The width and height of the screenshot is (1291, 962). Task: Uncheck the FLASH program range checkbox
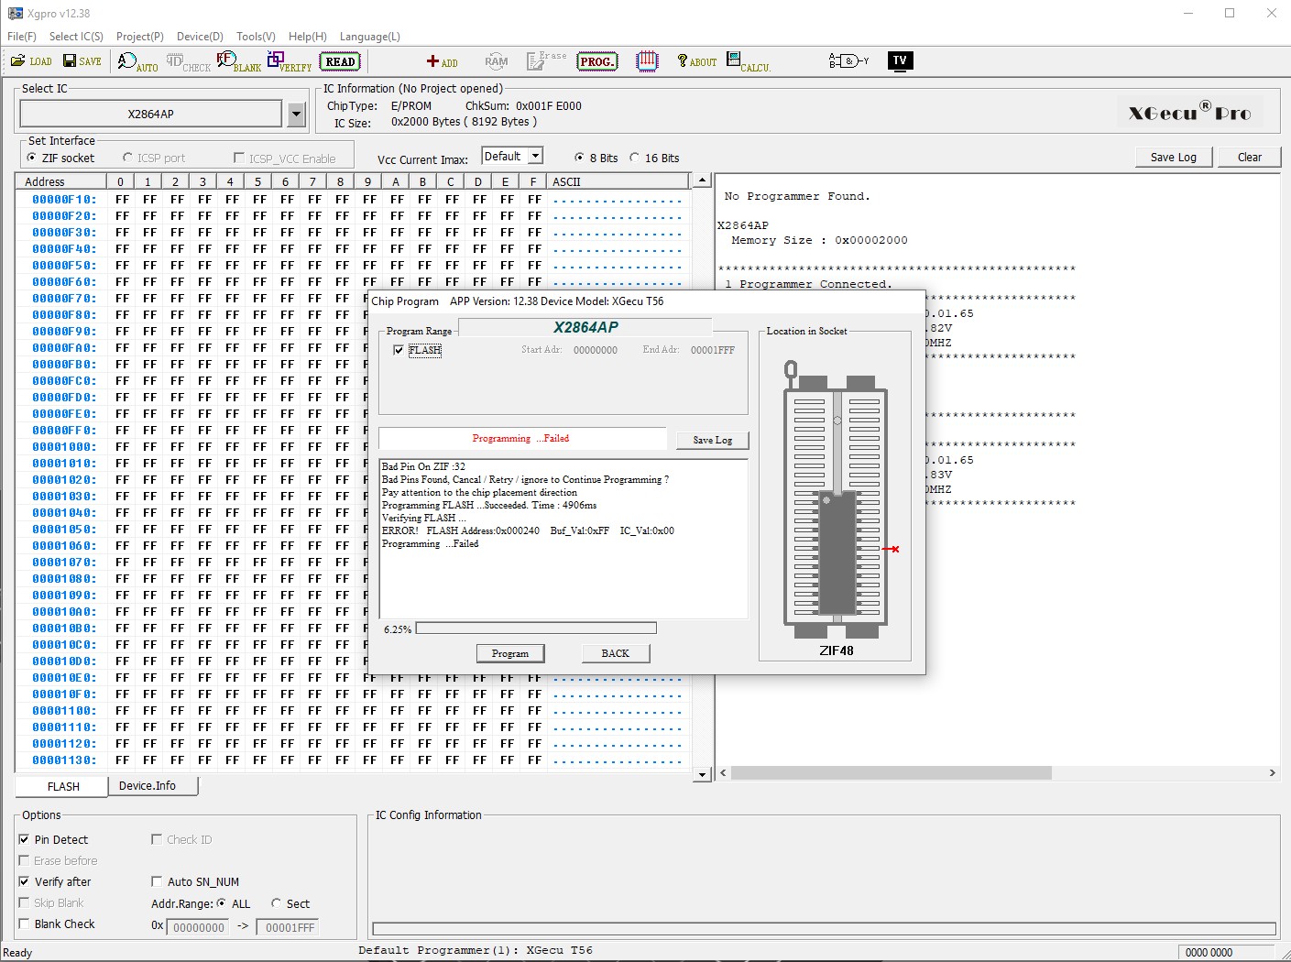coord(399,350)
